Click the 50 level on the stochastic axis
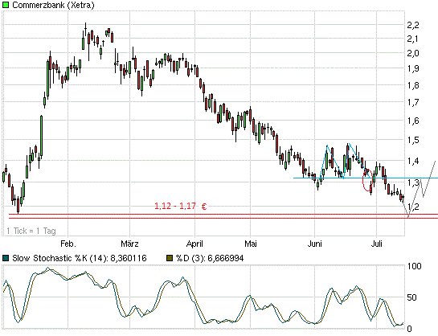The height and width of the screenshot is (336, 438). 412,297
